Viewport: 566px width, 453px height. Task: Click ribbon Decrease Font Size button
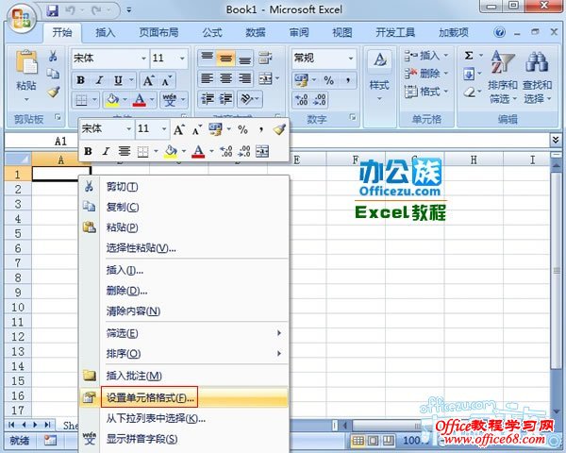click(x=166, y=80)
